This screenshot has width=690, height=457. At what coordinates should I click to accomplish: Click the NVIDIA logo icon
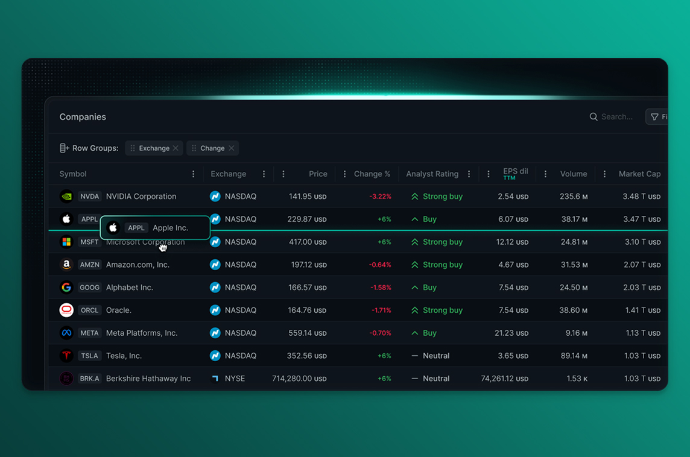(66, 196)
